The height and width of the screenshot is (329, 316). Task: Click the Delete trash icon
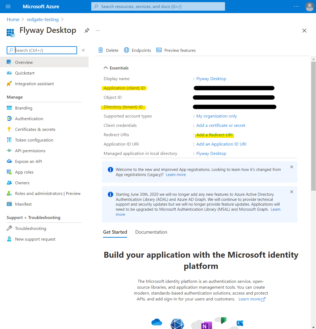click(101, 50)
